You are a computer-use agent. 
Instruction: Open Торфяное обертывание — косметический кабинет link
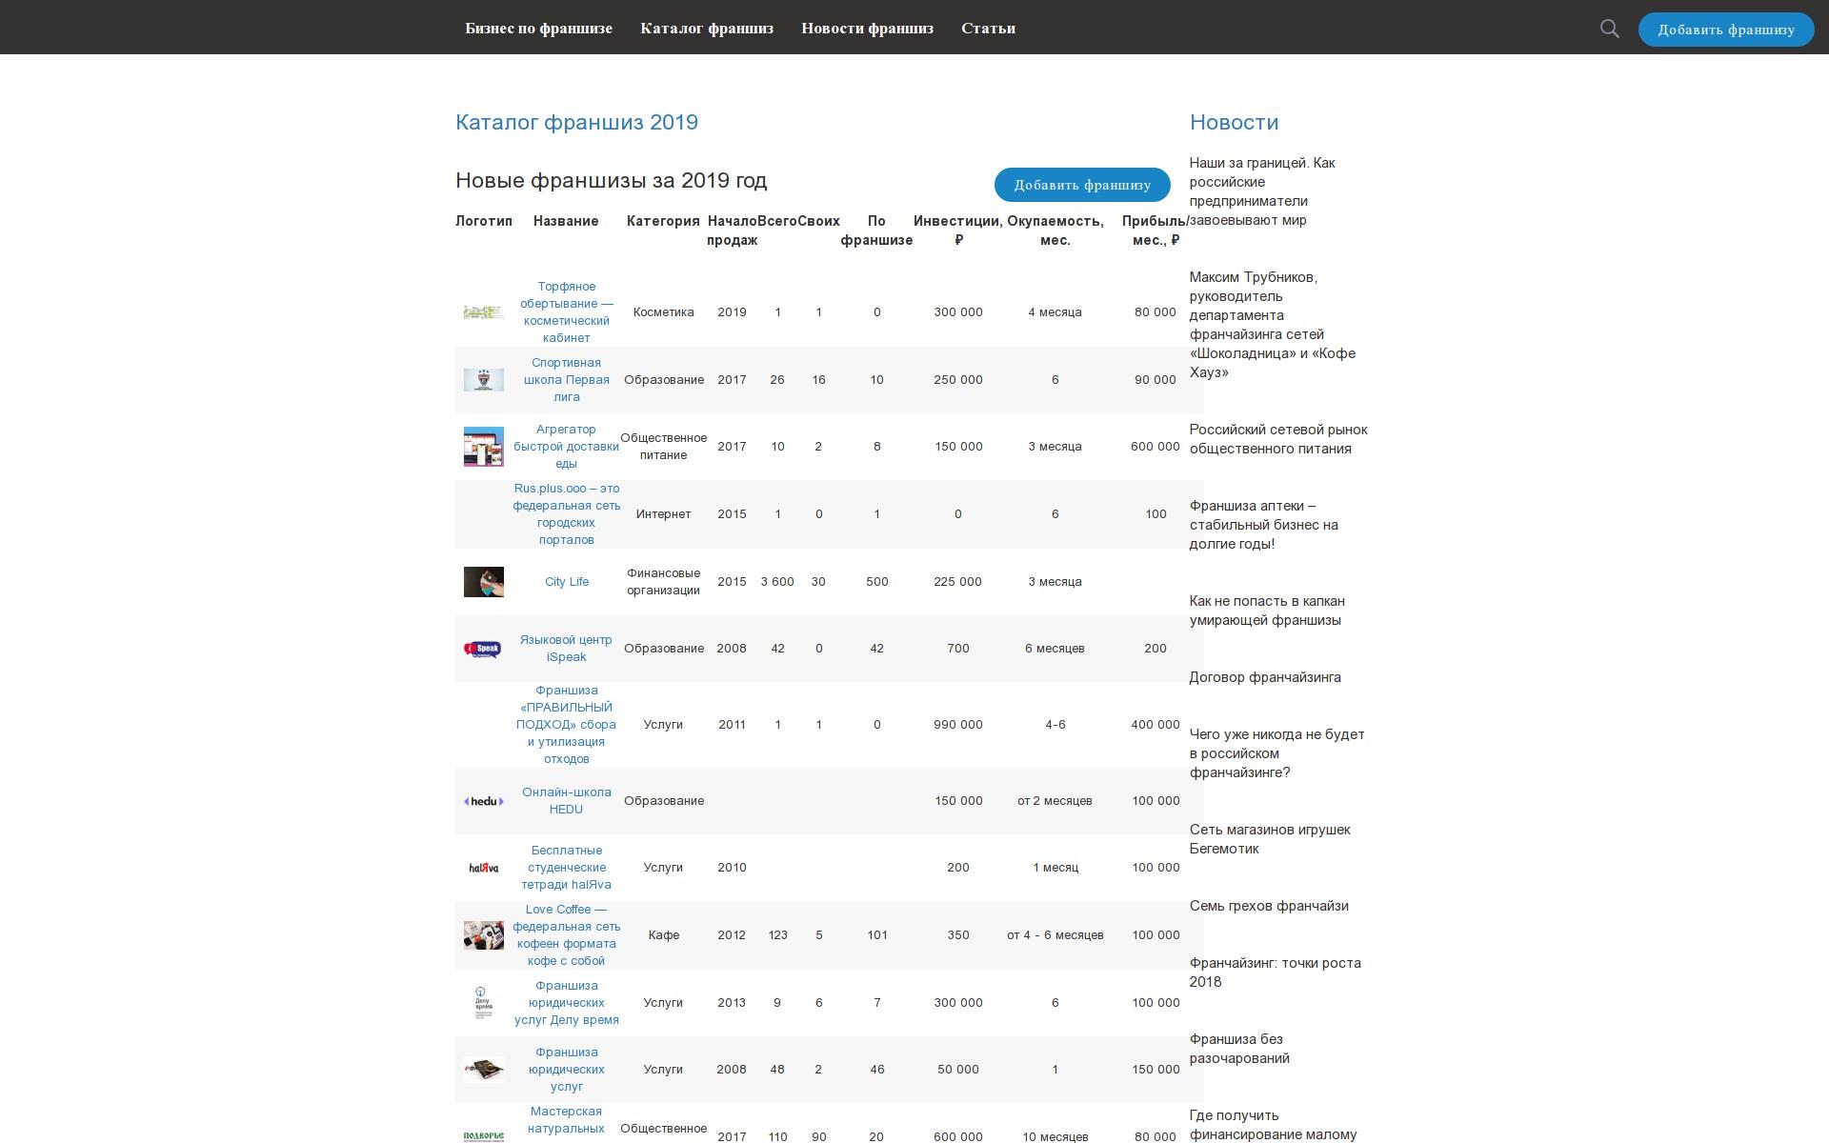pos(567,312)
